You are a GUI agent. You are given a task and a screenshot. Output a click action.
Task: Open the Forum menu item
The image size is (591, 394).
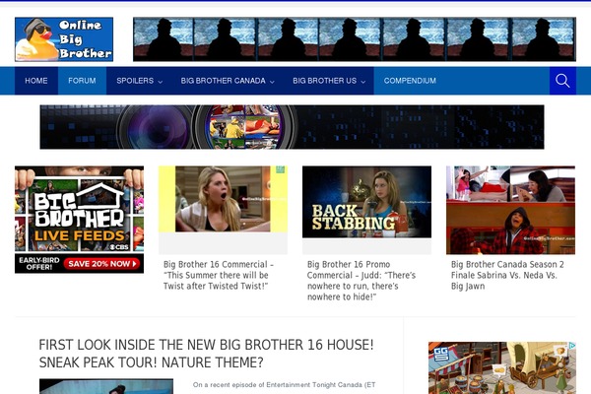(x=82, y=81)
